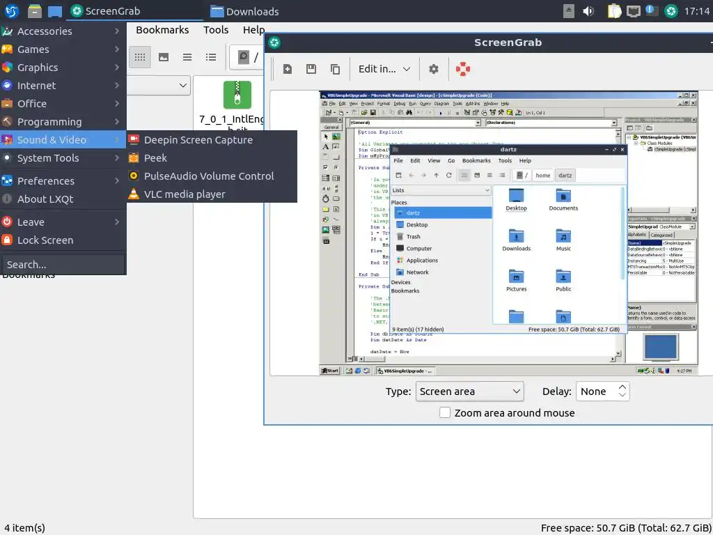Image resolution: width=713 pixels, height=535 pixels.
Task: Click the Free space 50.7 GiB status text
Action: pyautogui.click(x=626, y=528)
